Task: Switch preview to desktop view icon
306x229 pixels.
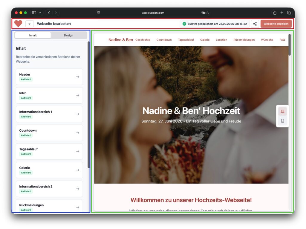Action: [282, 111]
